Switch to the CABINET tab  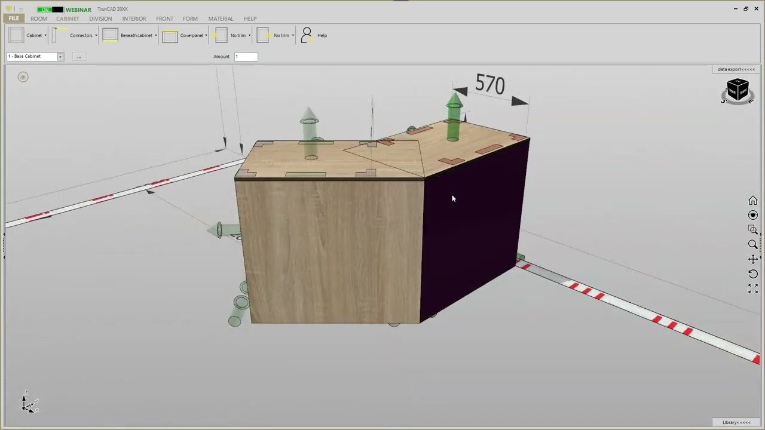[x=68, y=19]
